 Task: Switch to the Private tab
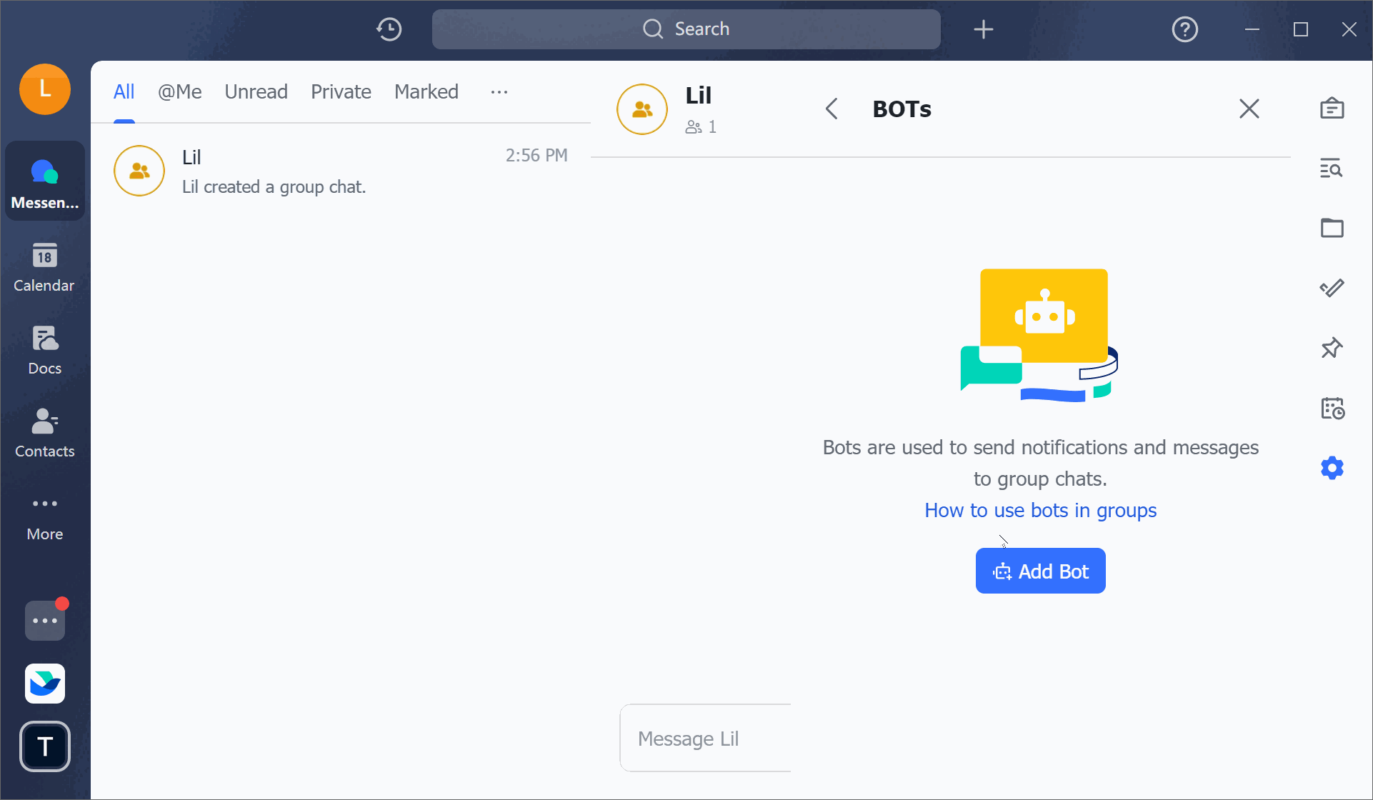tap(341, 91)
